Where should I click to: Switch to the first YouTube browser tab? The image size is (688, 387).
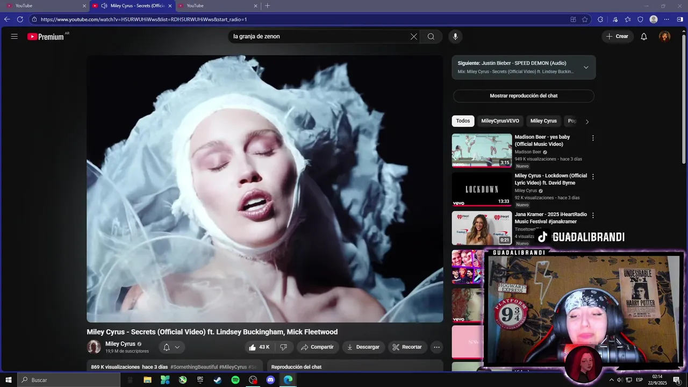coord(45,6)
